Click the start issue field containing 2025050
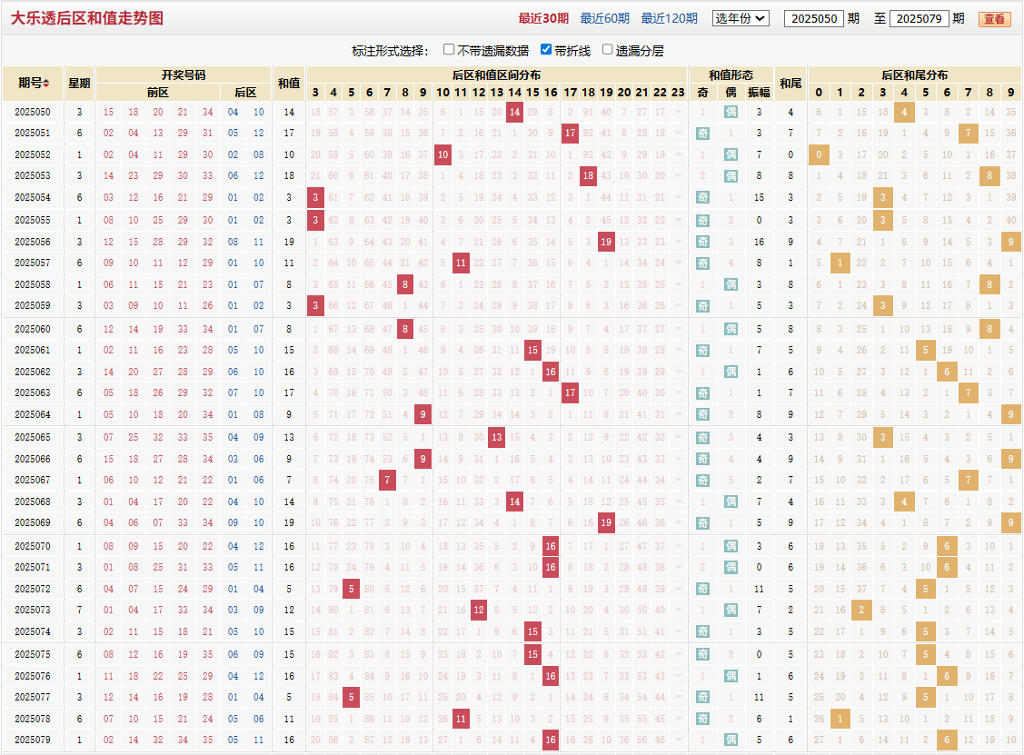Viewport: 1024px width, 755px height. [814, 18]
